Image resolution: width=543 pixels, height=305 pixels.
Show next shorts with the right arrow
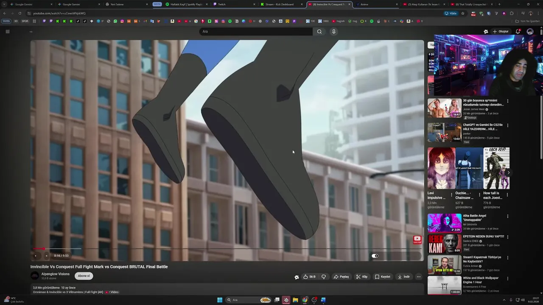(x=508, y=172)
